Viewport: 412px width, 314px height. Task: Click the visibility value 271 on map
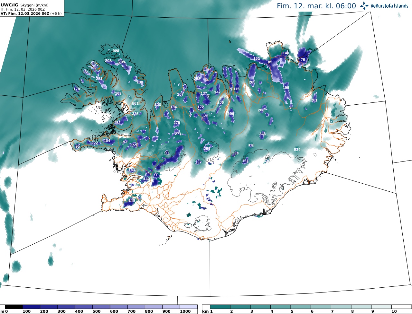[x=178, y=134]
